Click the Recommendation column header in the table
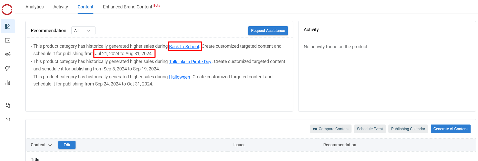 [339, 145]
